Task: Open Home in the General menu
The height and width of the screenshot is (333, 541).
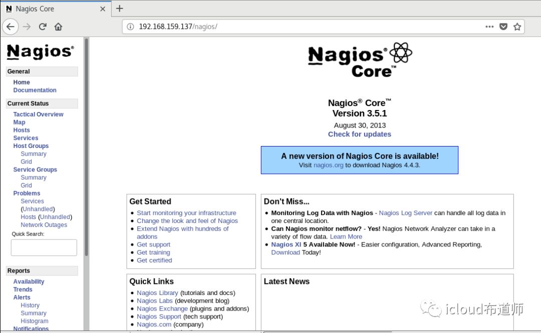Action: (22, 82)
